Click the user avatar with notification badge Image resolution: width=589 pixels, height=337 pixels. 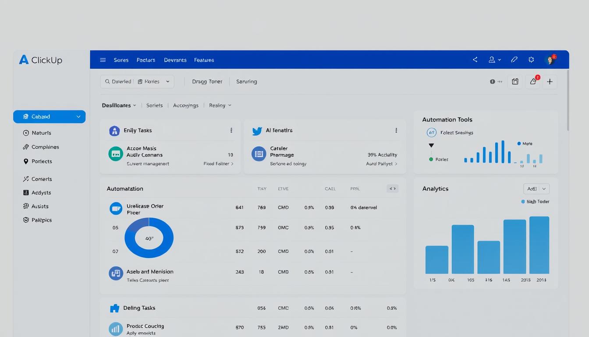550,60
